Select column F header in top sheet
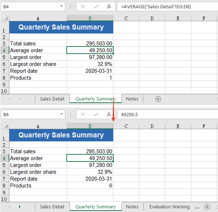 pos(204,18)
